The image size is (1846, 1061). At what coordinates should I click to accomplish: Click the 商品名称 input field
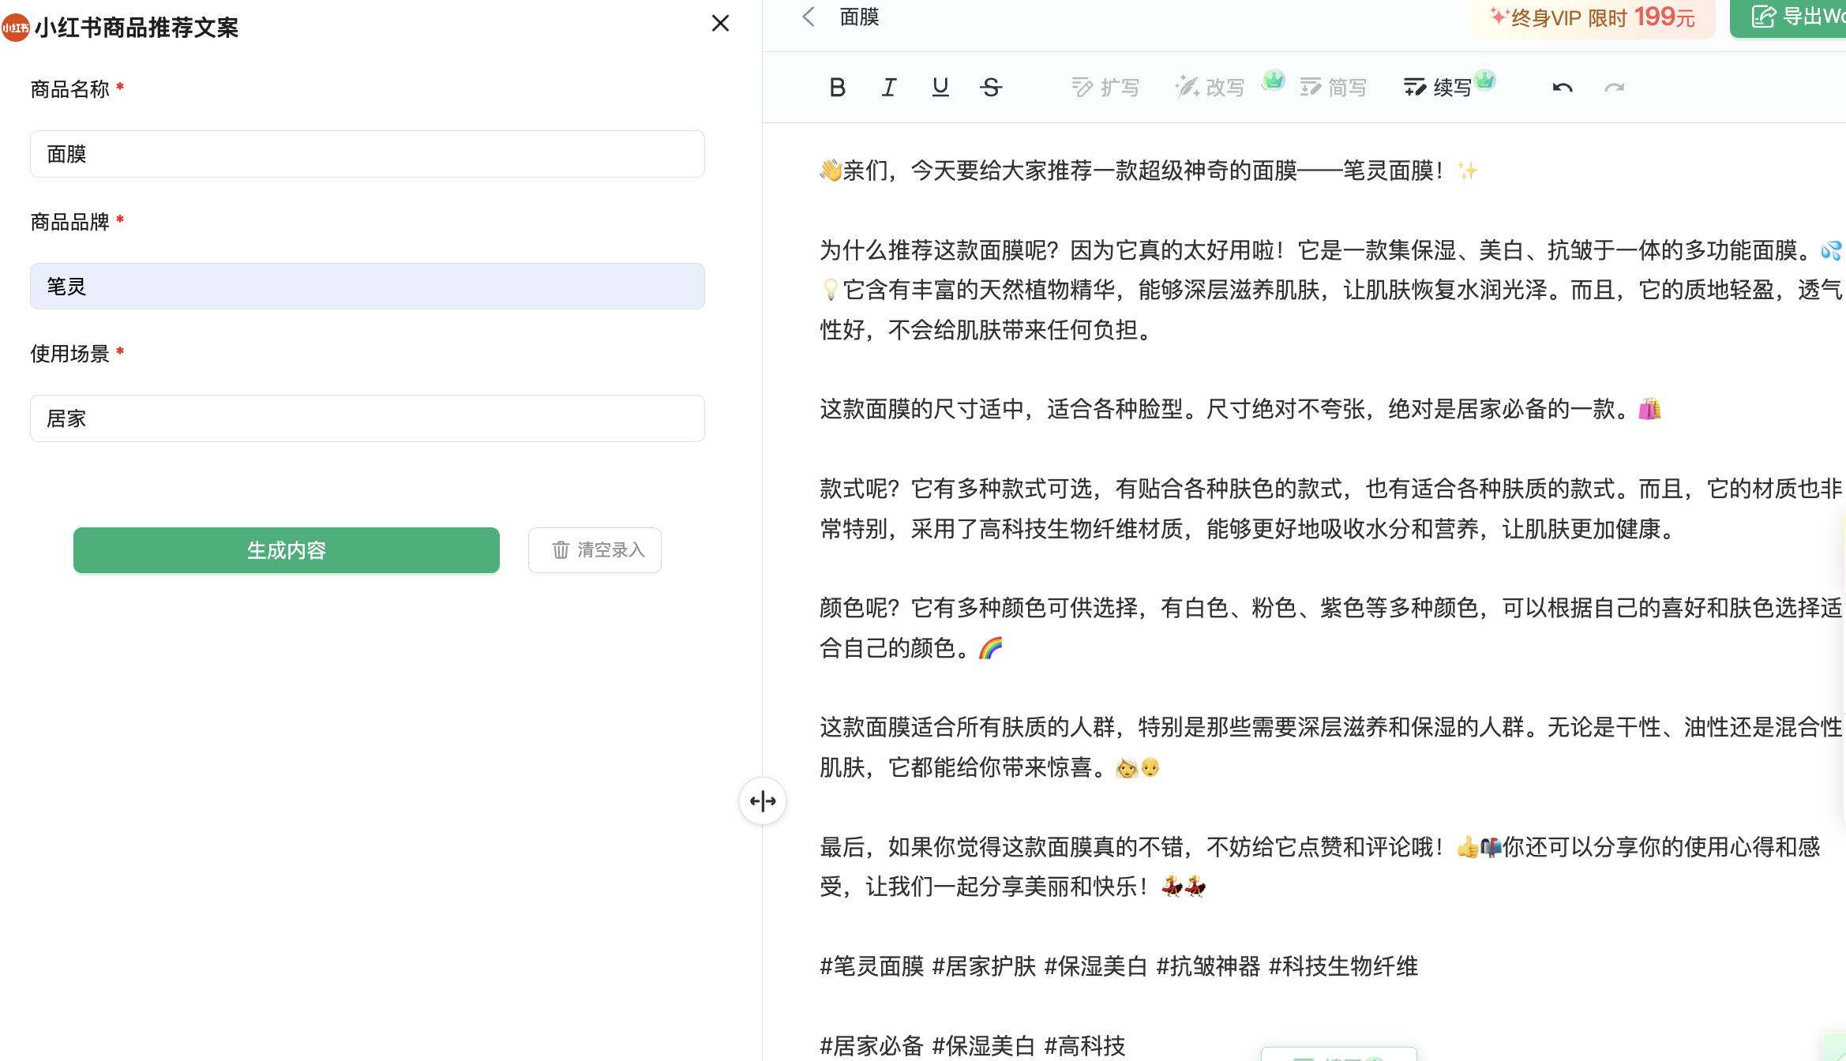pos(367,154)
